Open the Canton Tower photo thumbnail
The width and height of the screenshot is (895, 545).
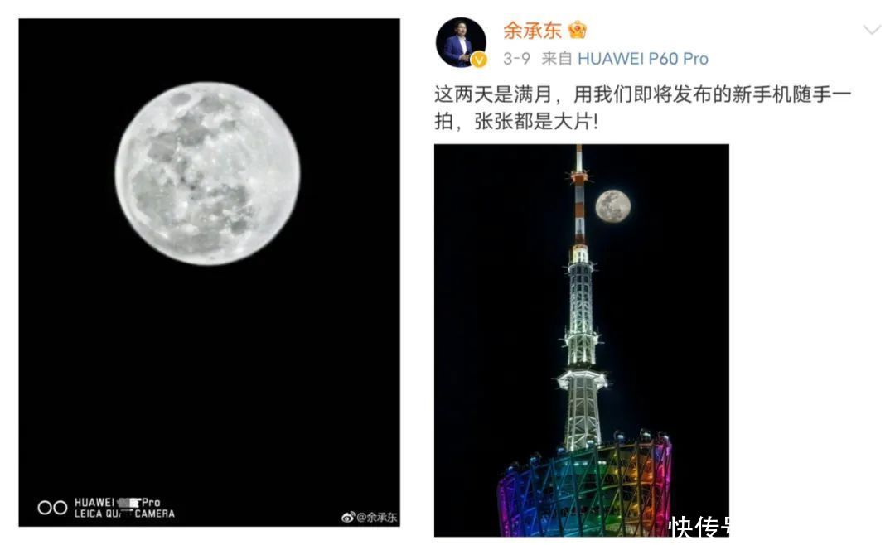click(581, 340)
